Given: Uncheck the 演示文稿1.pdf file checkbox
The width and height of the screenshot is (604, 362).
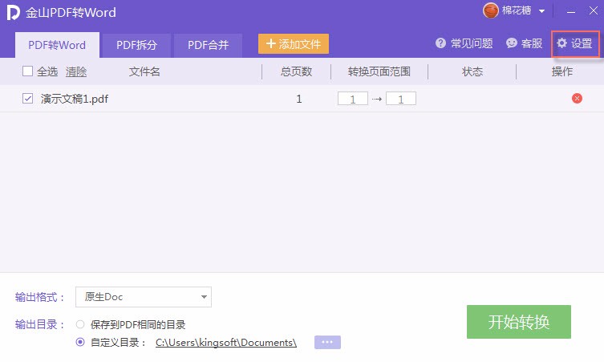Looking at the screenshot, I should click(x=27, y=98).
